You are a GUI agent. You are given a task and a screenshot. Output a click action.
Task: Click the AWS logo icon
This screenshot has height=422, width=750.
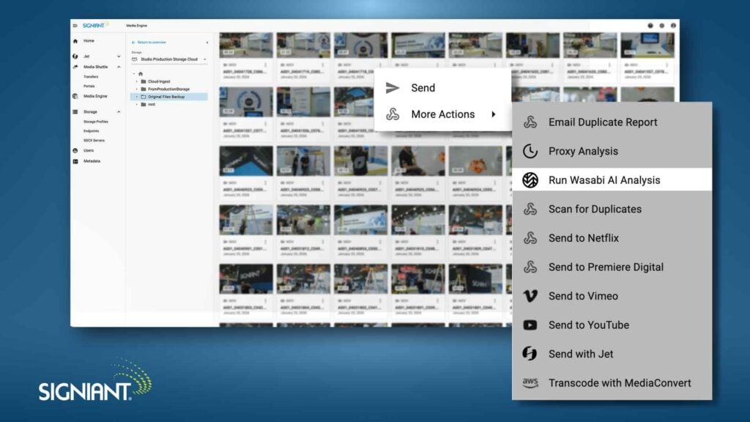click(530, 382)
